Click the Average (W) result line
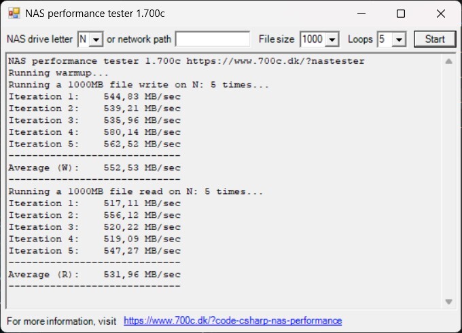 [94, 168]
